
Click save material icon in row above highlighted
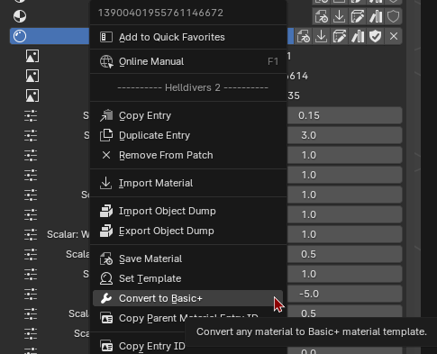(x=322, y=16)
